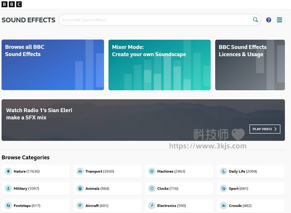This screenshot has width=291, height=213.
Task: Click the Crowds people icon
Action: (224, 206)
